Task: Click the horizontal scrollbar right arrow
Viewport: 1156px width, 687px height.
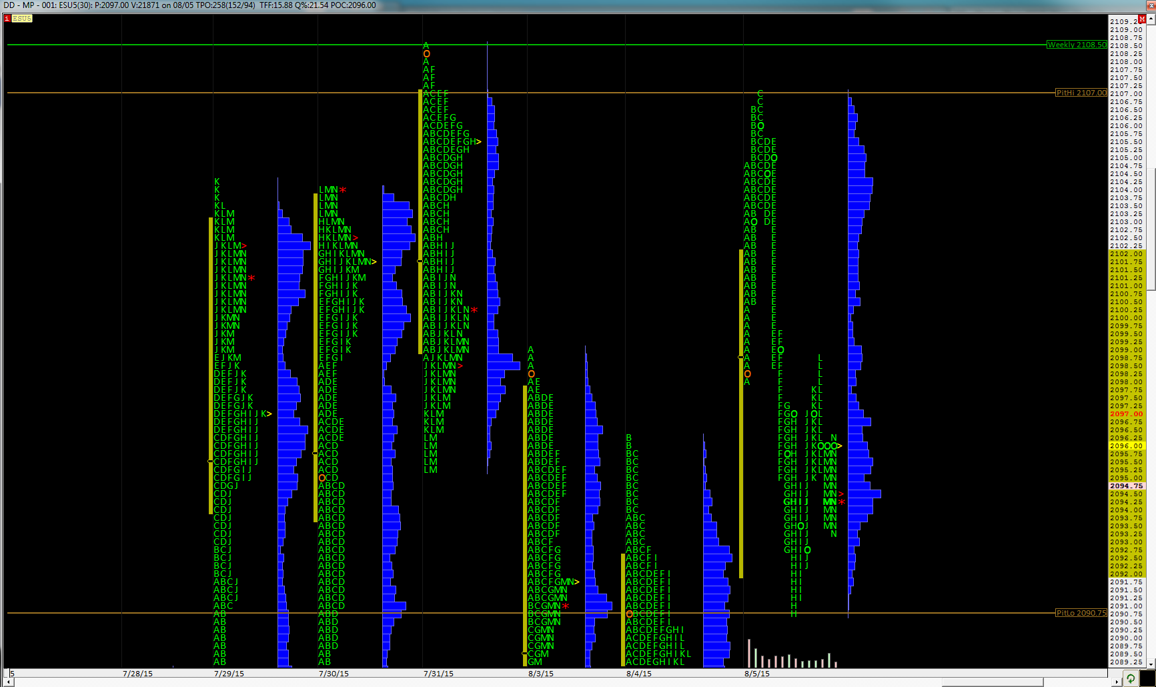Action: tap(1118, 682)
